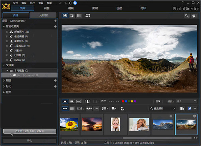Screen dimensions: 201x146
Task: Select the zoom magnifier tool
Action: [187, 16]
